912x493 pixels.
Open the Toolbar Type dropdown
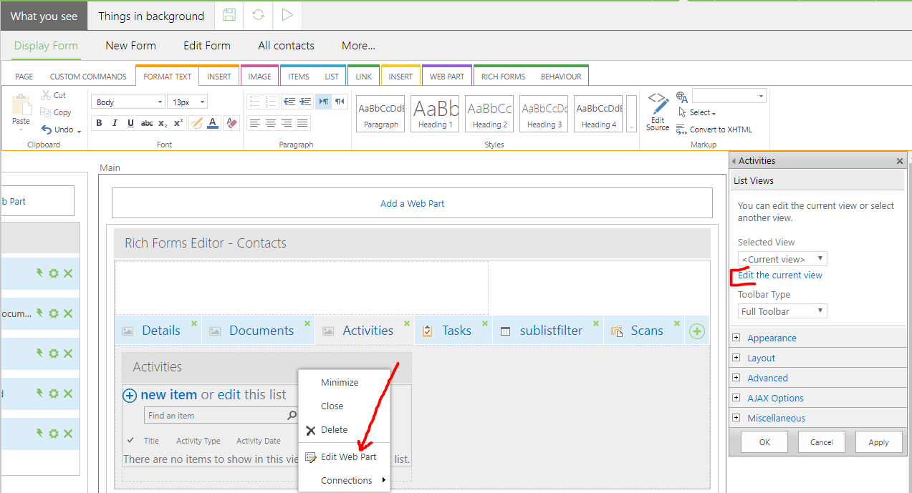click(782, 311)
